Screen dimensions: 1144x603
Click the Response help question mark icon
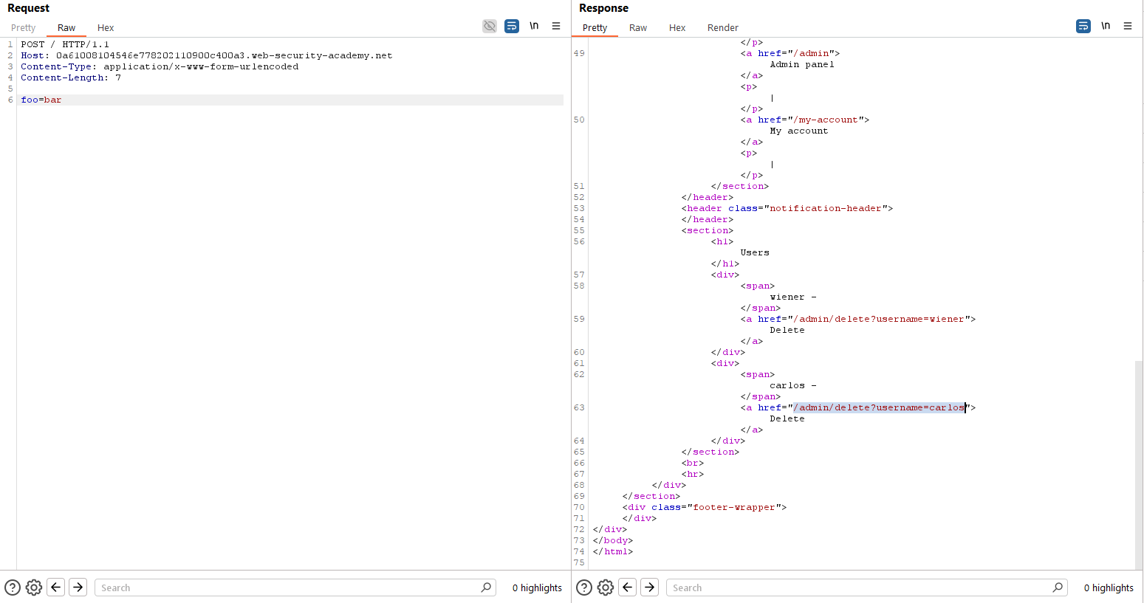tap(584, 588)
